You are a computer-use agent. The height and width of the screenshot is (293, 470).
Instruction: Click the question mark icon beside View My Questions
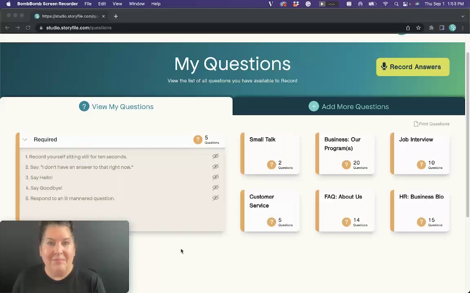pyautogui.click(x=84, y=106)
